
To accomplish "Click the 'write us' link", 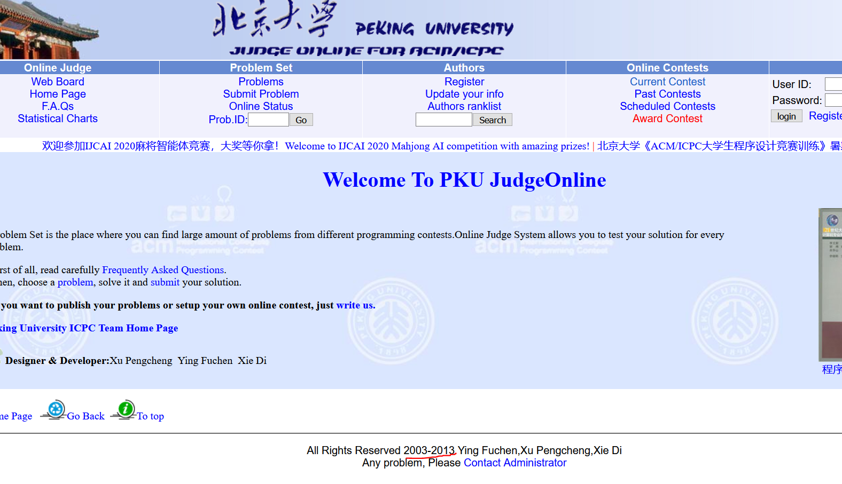I will [354, 305].
